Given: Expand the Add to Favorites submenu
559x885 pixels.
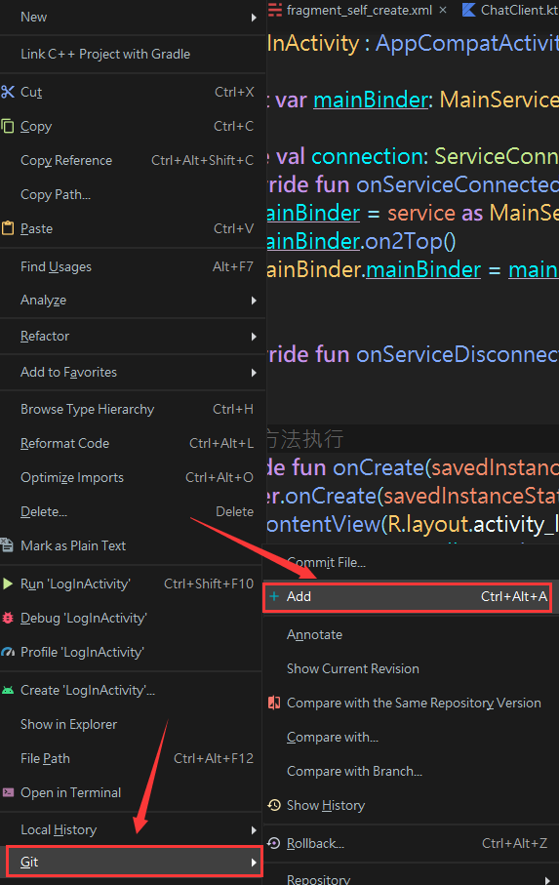Looking at the screenshot, I should tap(133, 373).
